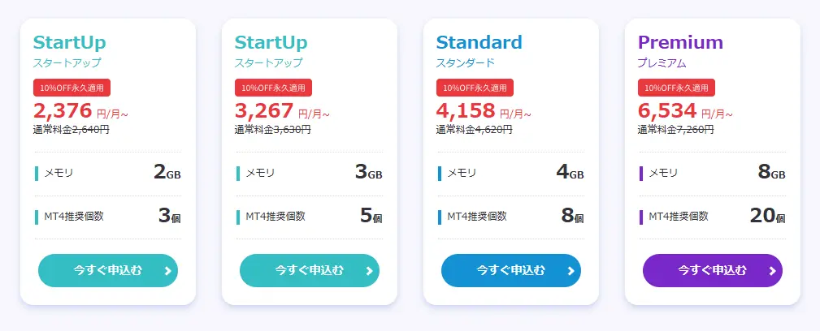
Task: Click the メモリ 2GB row
Action: point(107,173)
